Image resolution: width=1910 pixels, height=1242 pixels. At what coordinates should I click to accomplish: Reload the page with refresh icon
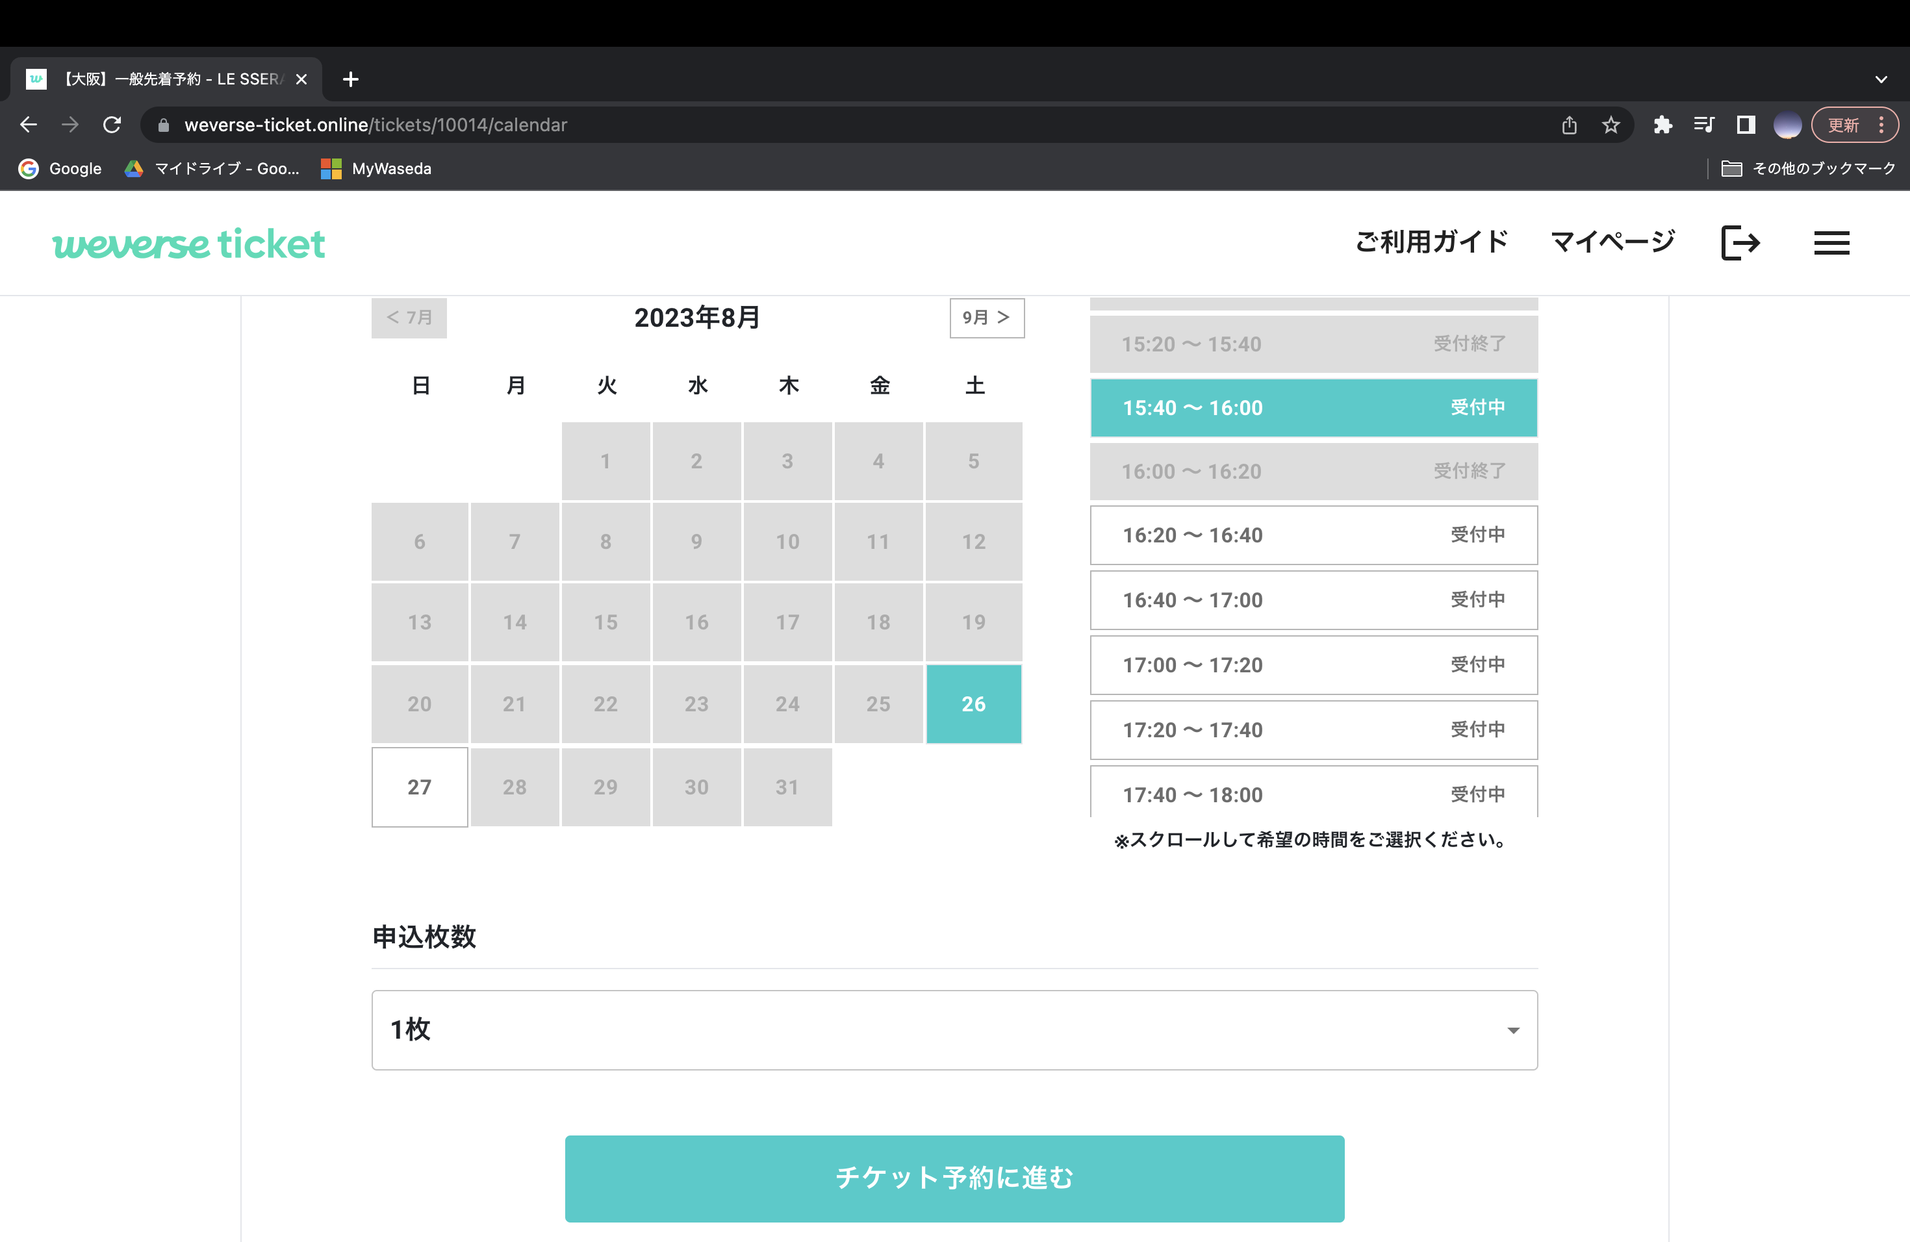tap(112, 125)
